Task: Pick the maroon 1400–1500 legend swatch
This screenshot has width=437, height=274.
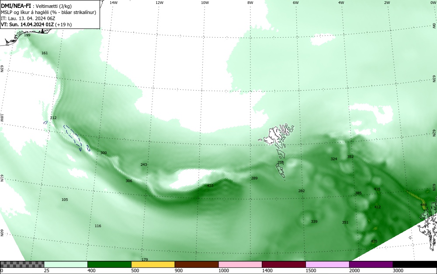Action: pyautogui.click(x=284, y=264)
